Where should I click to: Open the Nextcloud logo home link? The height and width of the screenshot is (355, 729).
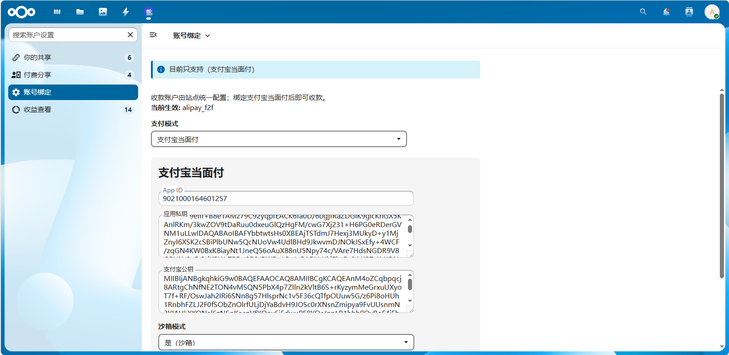(21, 12)
